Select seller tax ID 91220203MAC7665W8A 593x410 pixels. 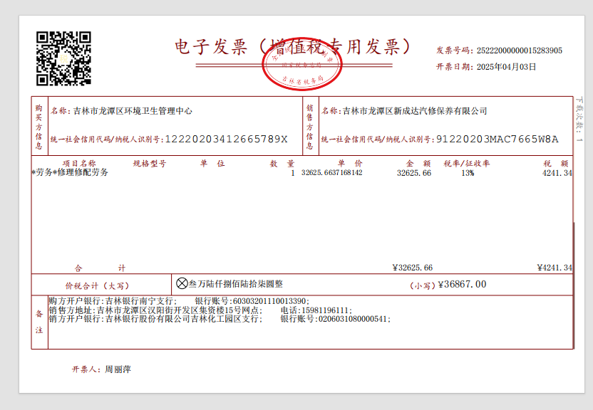497,140
